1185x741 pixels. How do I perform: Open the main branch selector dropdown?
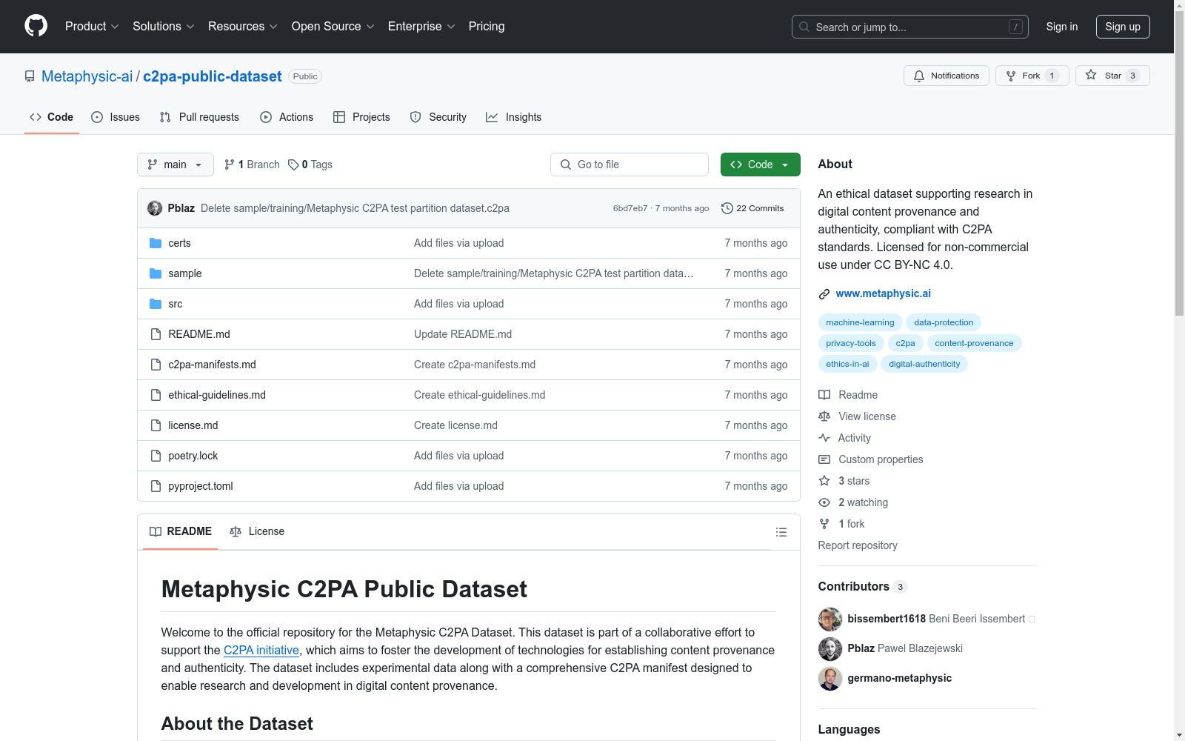click(x=176, y=165)
